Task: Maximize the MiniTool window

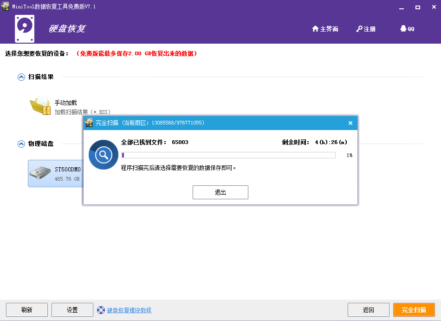Action: coord(418,7)
